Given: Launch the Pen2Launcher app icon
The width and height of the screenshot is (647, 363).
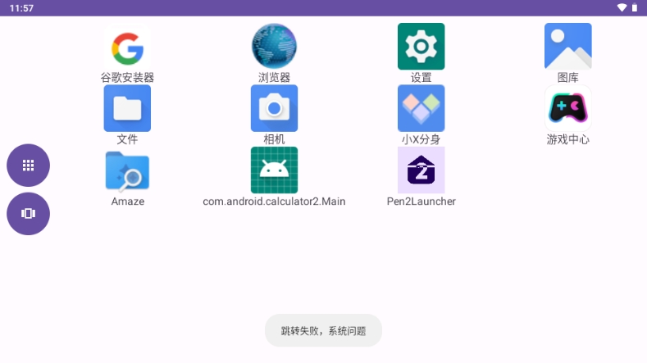Looking at the screenshot, I should tap(421, 170).
